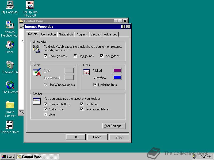Open the Start menu
The image size is (214, 160).
click(x=8, y=157)
